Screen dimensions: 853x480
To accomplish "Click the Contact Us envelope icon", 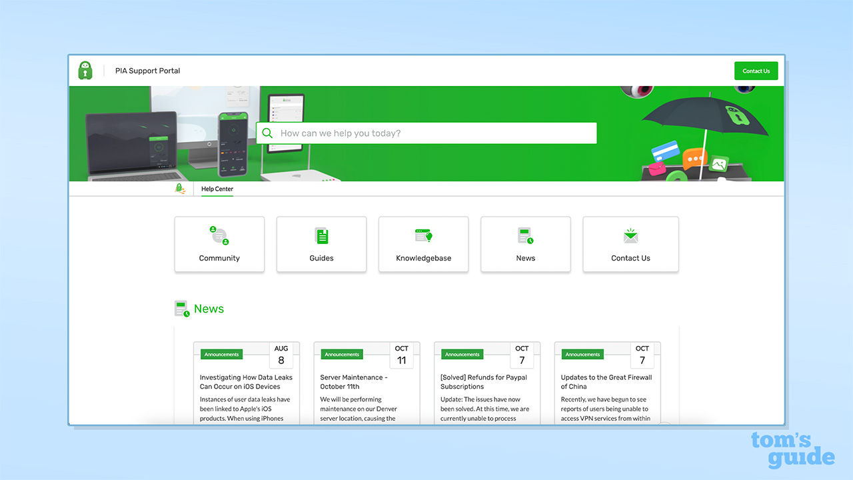I will pyautogui.click(x=630, y=235).
